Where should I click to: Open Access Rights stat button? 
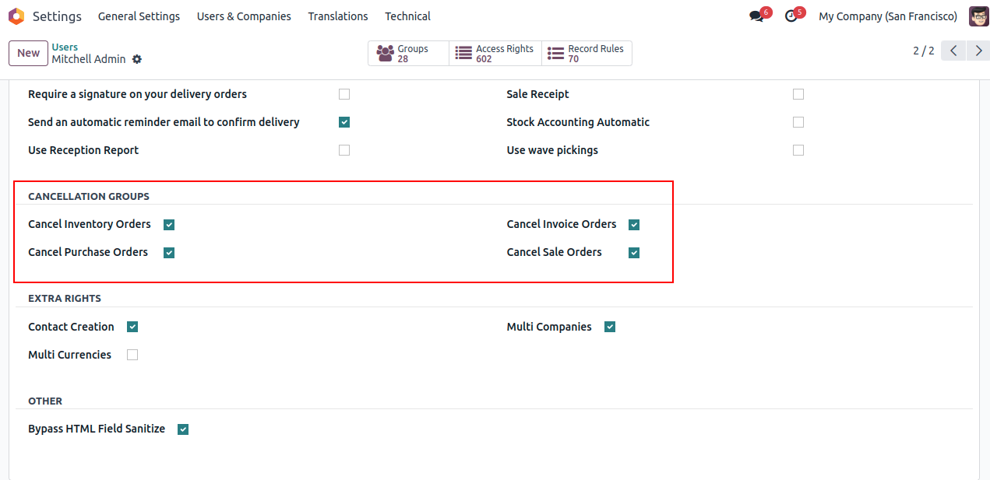pos(495,53)
